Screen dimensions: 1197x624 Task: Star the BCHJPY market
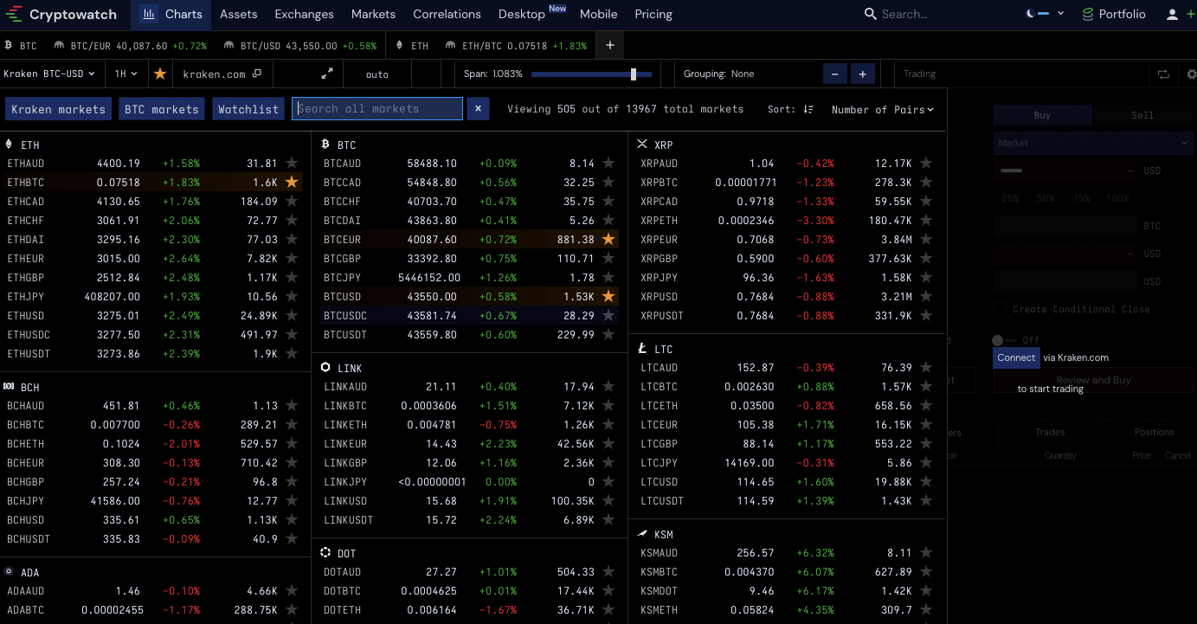[x=292, y=500]
